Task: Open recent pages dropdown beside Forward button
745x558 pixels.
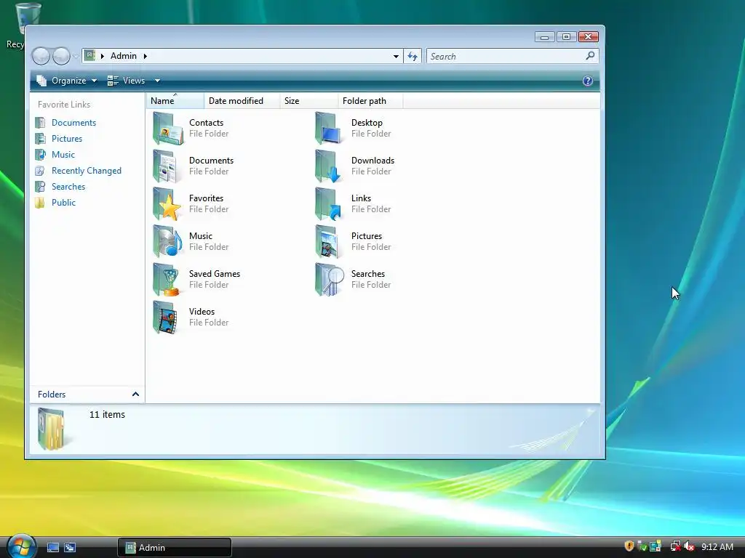Action: tap(76, 57)
